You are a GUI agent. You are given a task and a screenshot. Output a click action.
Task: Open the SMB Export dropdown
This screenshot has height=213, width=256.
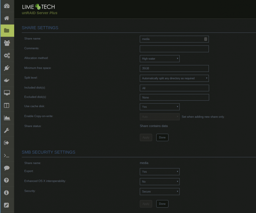coord(159,172)
